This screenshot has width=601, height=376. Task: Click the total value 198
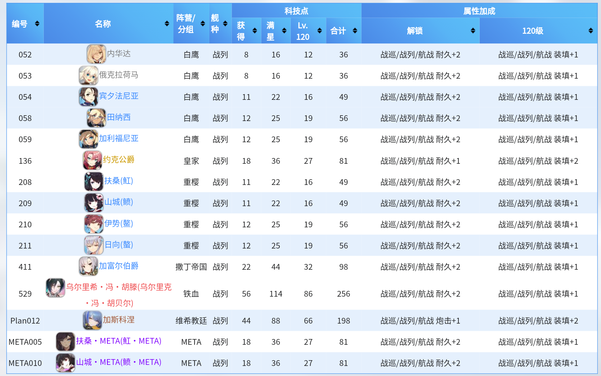coord(344,321)
